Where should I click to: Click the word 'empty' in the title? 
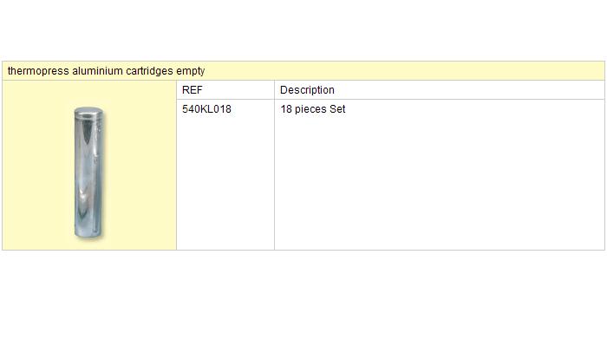click(x=191, y=71)
